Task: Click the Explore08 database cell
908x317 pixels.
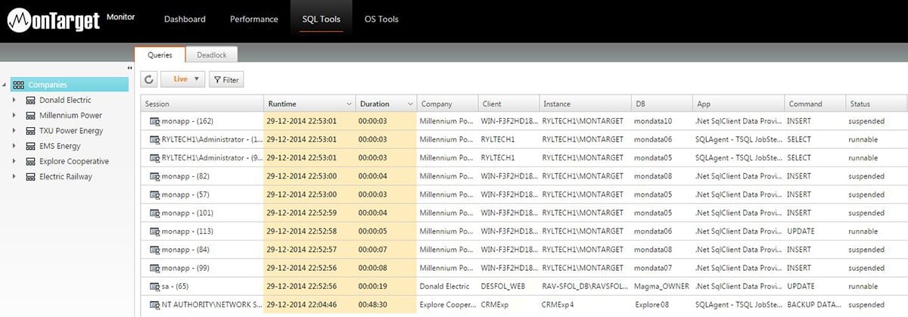Action: click(x=661, y=304)
